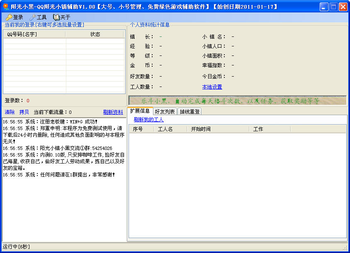
Task: Click the 工作 column header
Action: pyautogui.click(x=270, y=129)
